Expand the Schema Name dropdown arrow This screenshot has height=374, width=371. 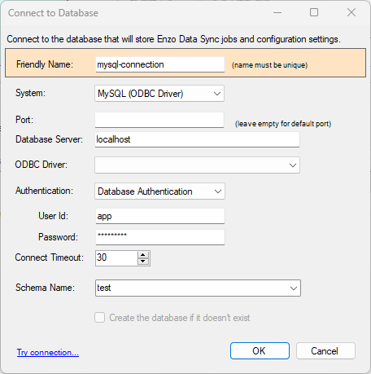[x=294, y=288]
